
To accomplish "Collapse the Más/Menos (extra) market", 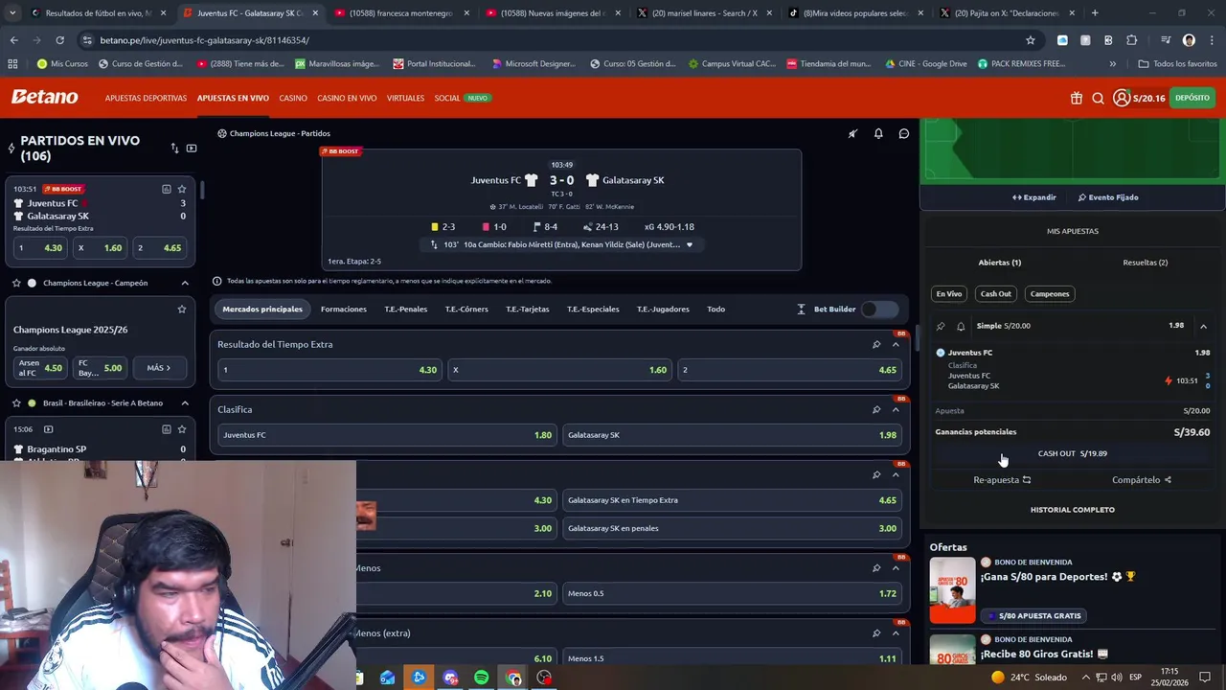I will [x=897, y=632].
